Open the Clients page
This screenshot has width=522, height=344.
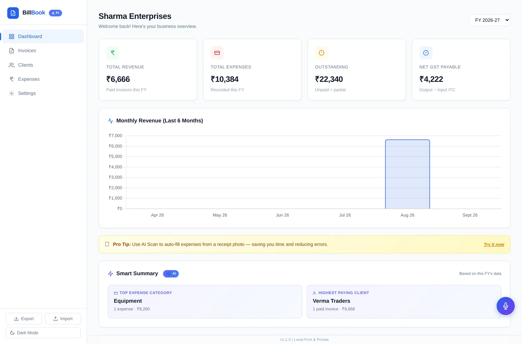43,65
